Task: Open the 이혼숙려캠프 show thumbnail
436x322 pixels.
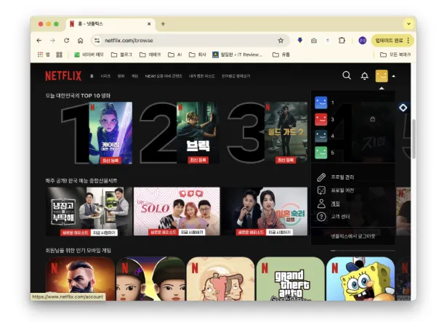Action: point(265,212)
